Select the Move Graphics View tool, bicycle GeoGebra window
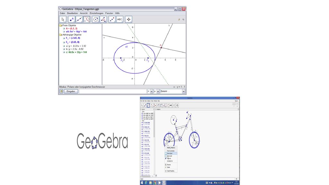The image size is (329, 185). point(177,105)
